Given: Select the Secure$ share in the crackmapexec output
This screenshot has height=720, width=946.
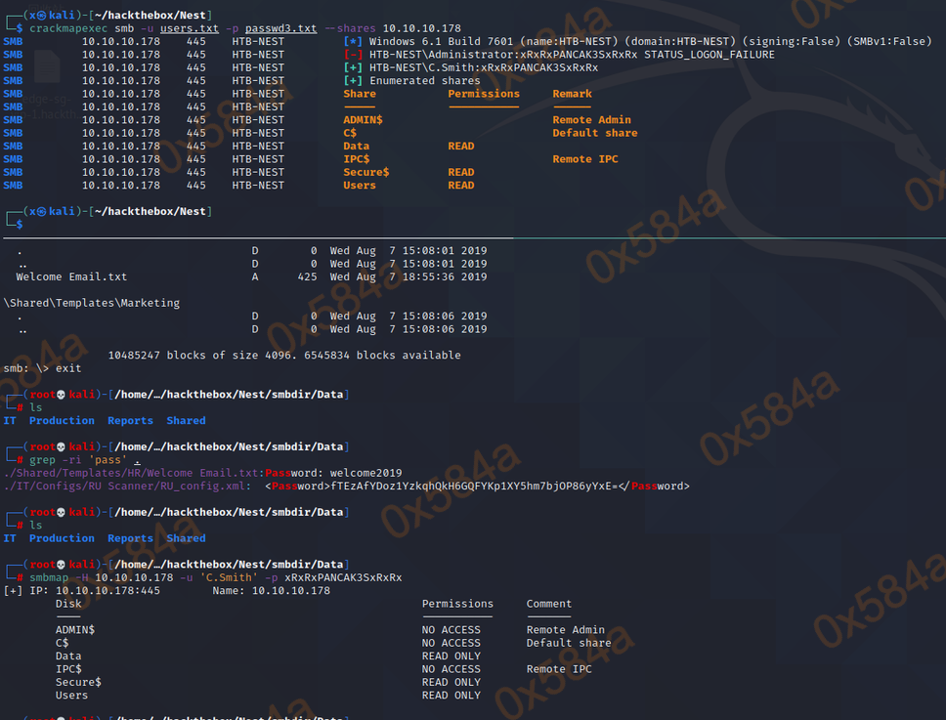Looking at the screenshot, I should point(366,172).
